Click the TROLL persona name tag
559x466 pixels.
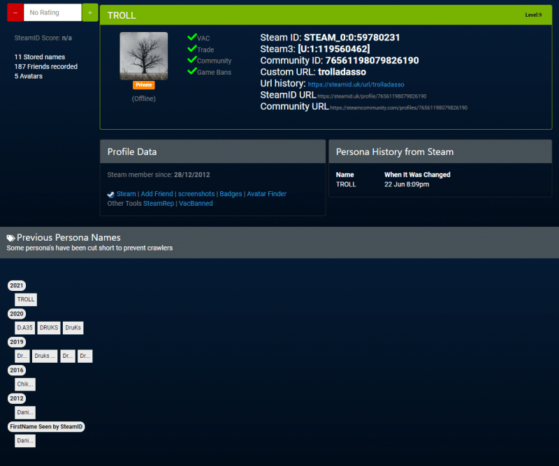tap(26, 299)
